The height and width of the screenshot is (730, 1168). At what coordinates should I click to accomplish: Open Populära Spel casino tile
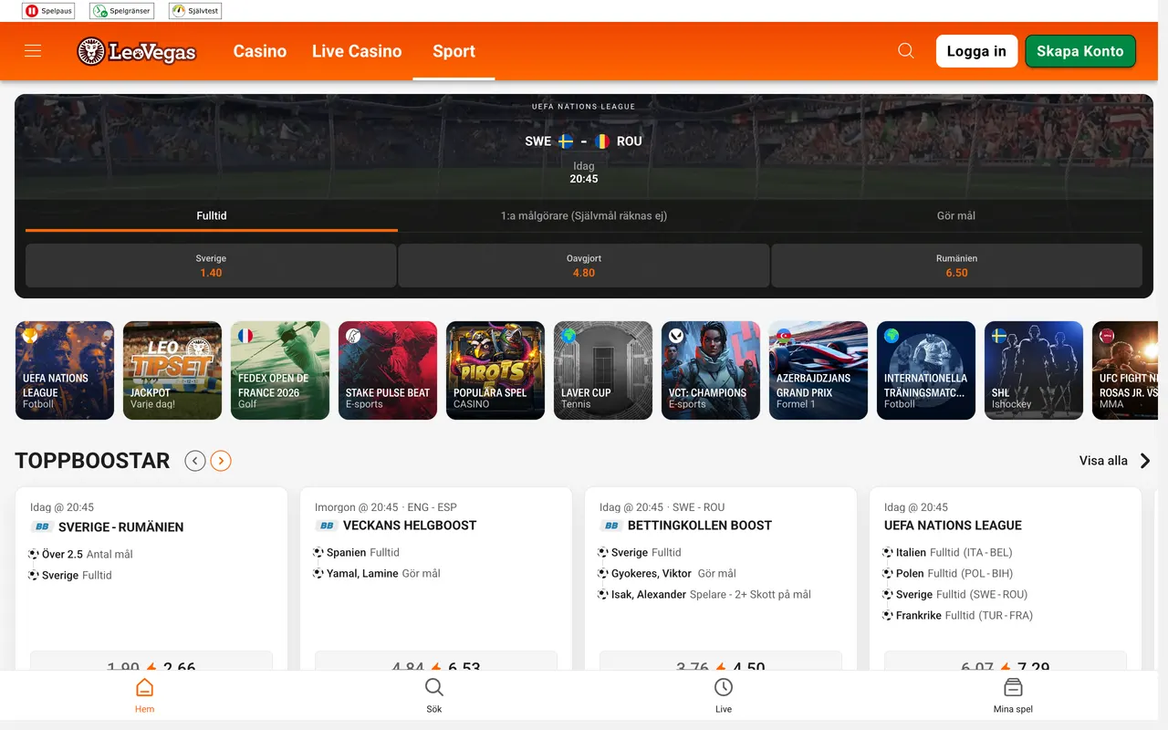point(495,370)
